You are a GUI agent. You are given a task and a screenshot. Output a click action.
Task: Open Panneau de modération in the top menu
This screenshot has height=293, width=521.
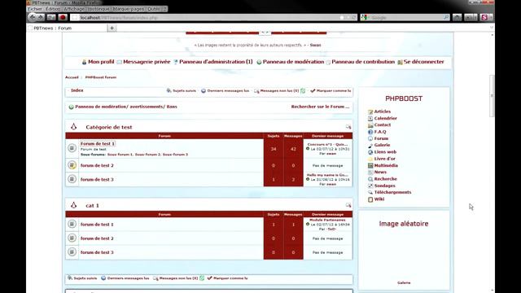pyautogui.click(x=293, y=62)
